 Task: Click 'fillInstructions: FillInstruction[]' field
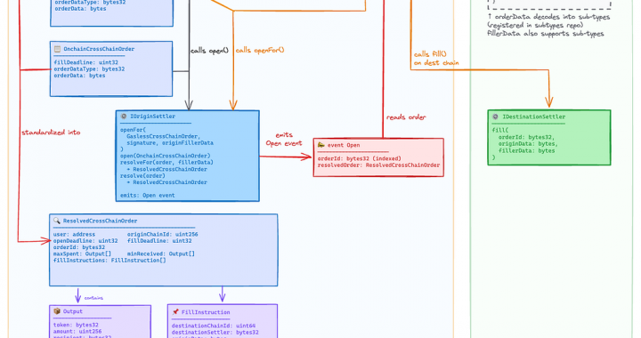pos(110,261)
